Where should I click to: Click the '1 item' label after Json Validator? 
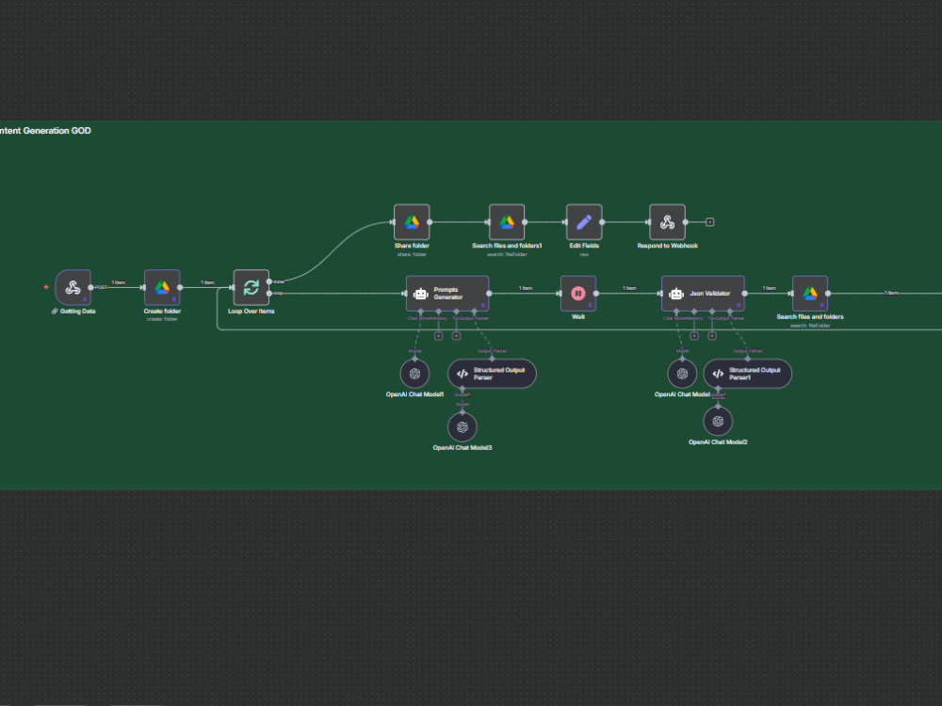point(769,288)
